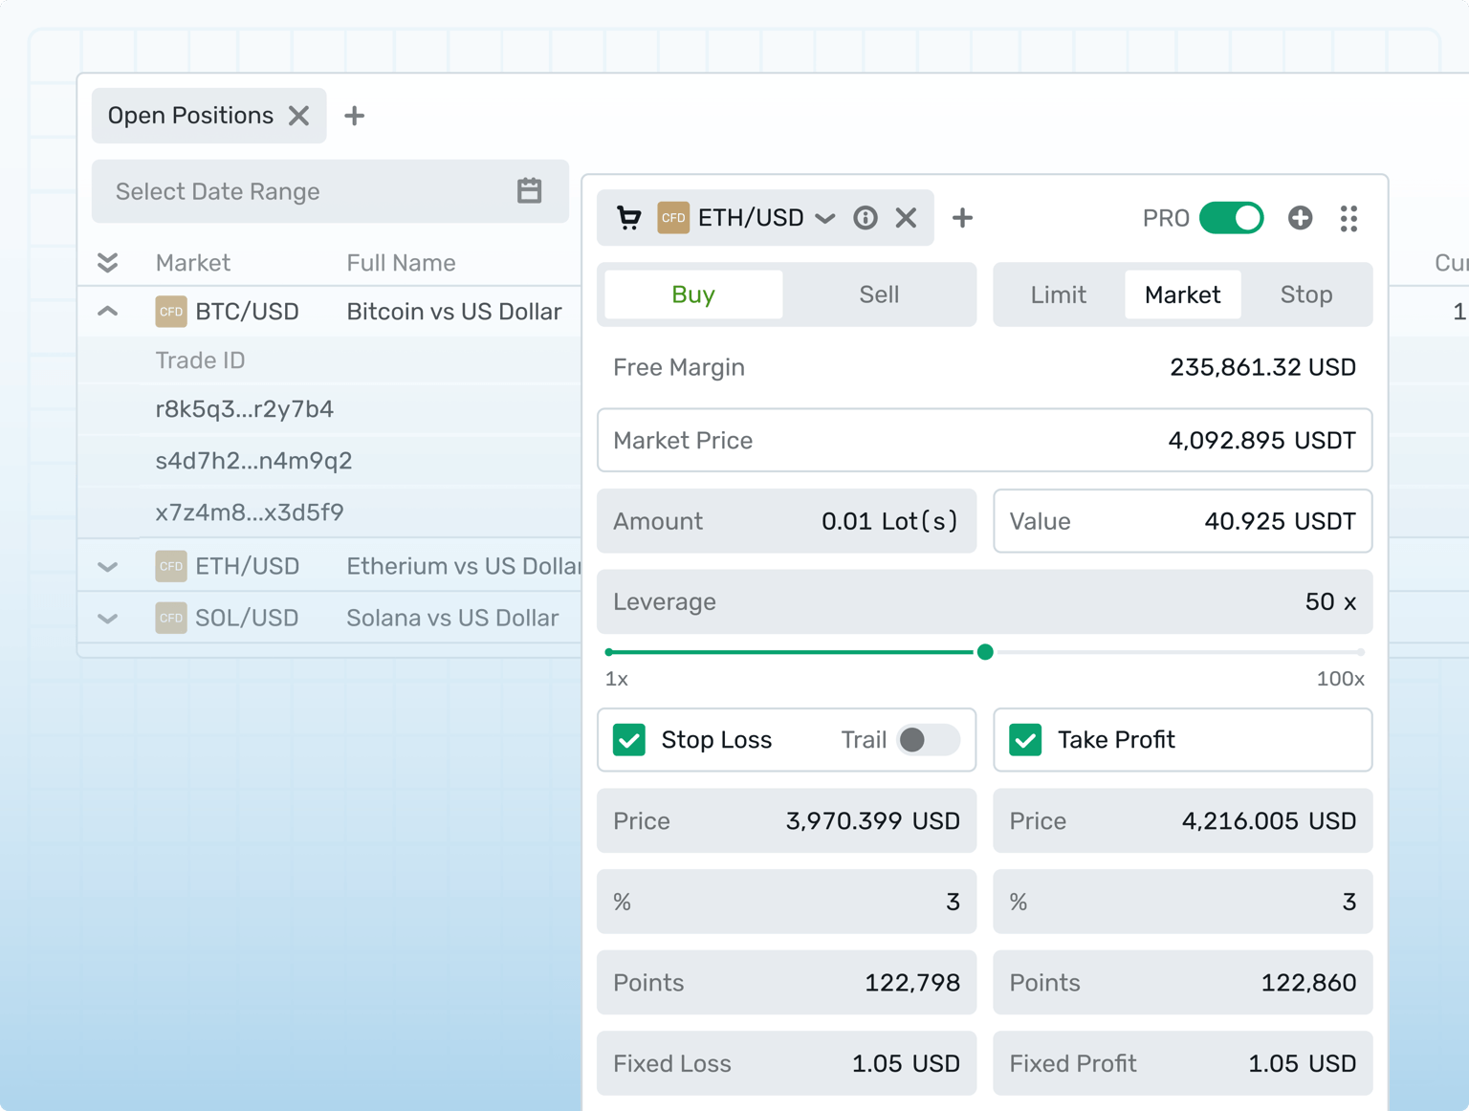This screenshot has height=1111, width=1469.
Task: Expand the SOL/USD positions row
Action: [108, 619]
